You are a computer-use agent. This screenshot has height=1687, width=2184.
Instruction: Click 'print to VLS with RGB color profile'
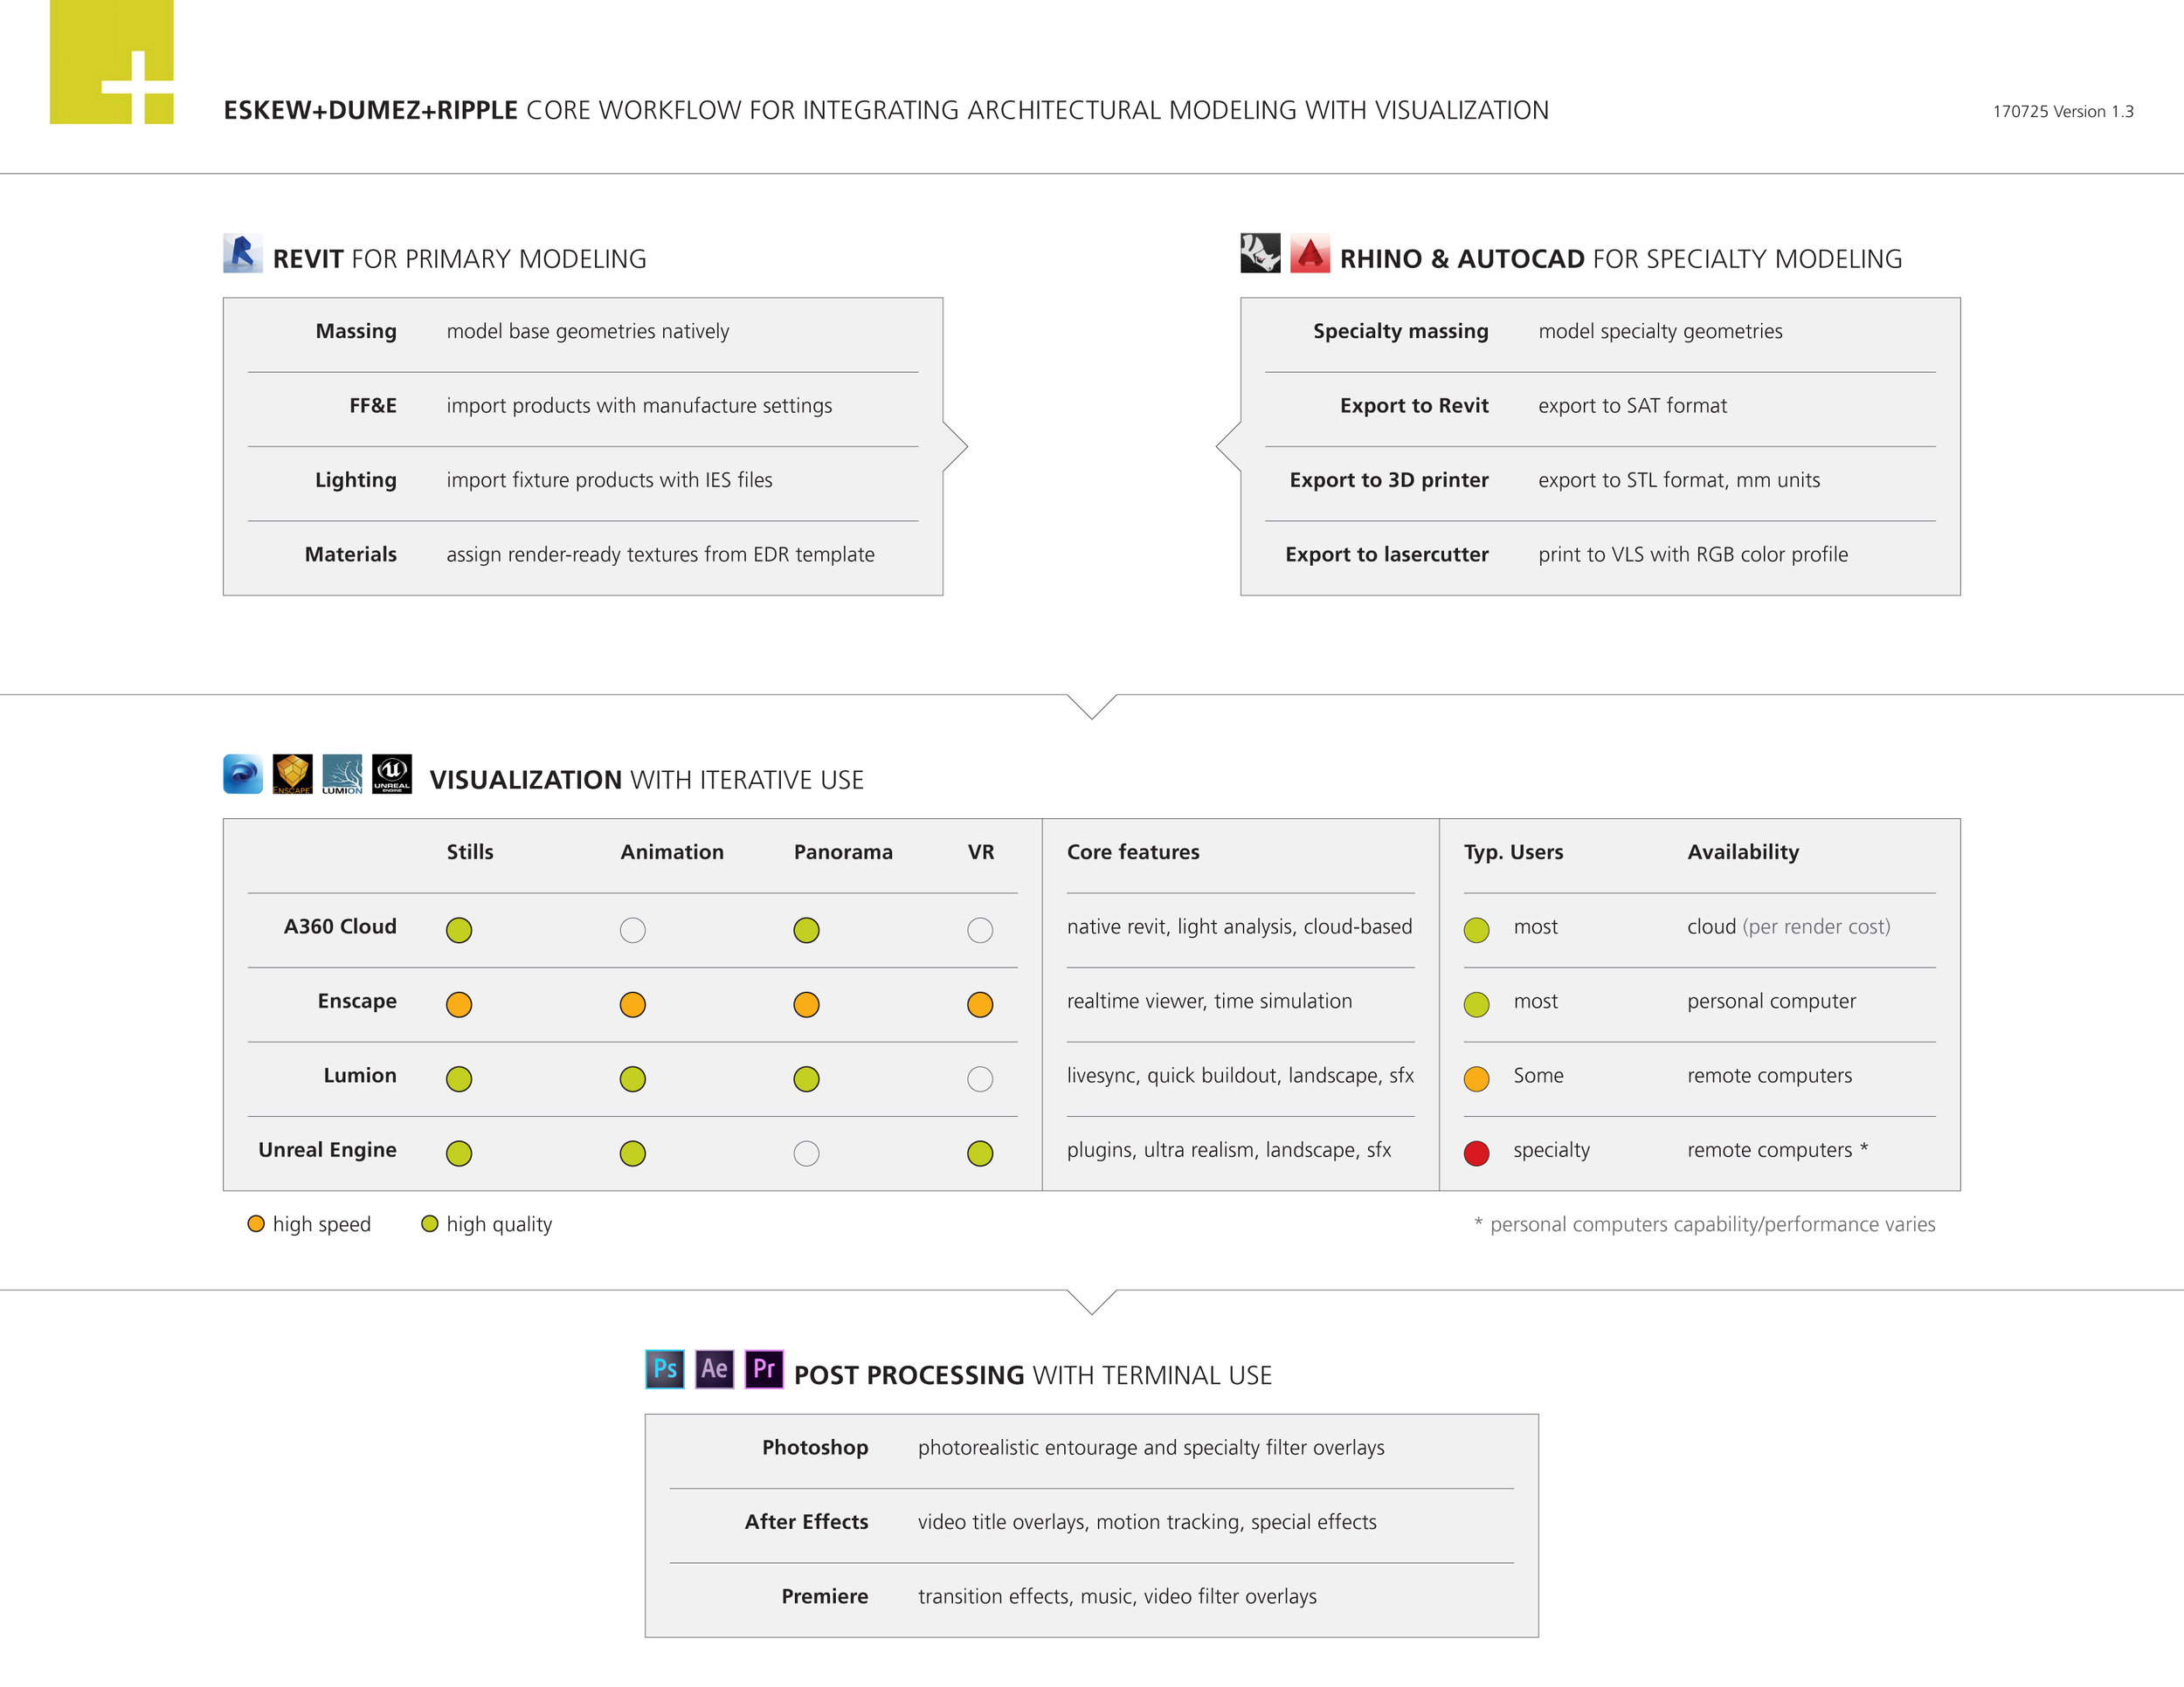(1693, 554)
